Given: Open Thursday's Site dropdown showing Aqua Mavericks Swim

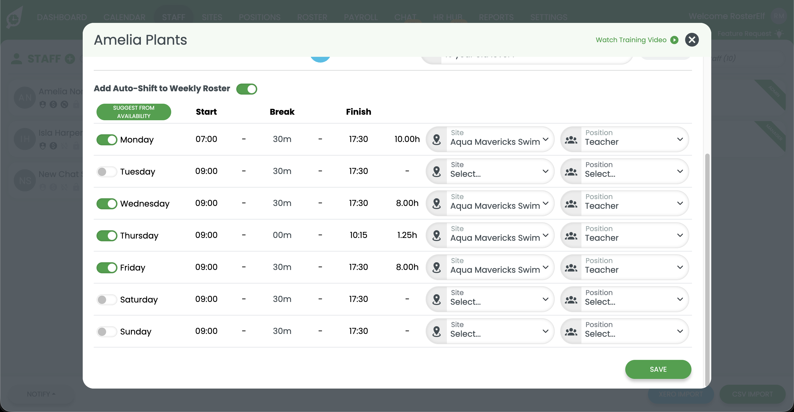Looking at the screenshot, I should click(x=490, y=235).
